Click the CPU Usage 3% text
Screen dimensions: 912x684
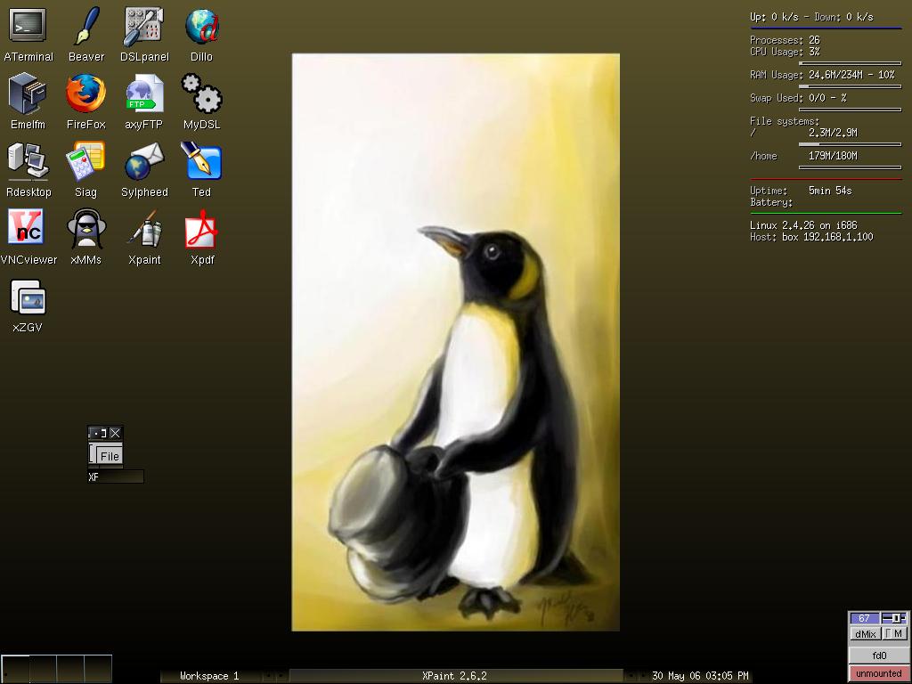click(785, 52)
